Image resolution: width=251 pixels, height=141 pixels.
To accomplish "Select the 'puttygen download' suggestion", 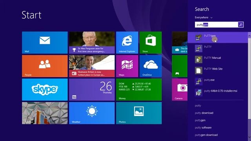I will [206, 135].
